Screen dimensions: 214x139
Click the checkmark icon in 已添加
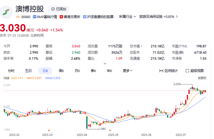pos(53,9)
